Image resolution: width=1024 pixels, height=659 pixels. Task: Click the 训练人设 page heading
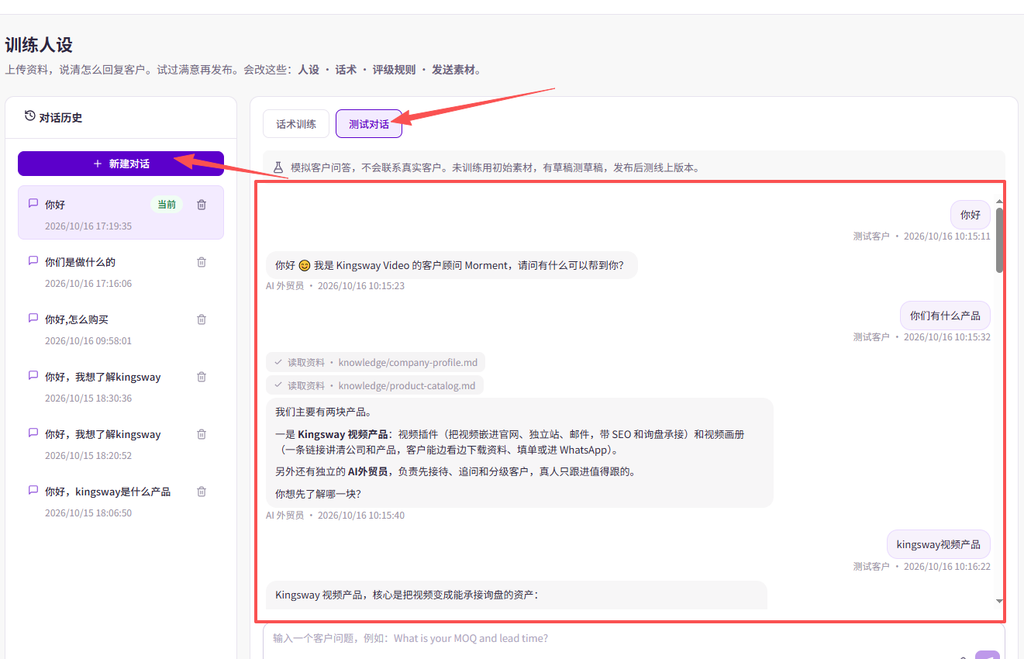39,45
